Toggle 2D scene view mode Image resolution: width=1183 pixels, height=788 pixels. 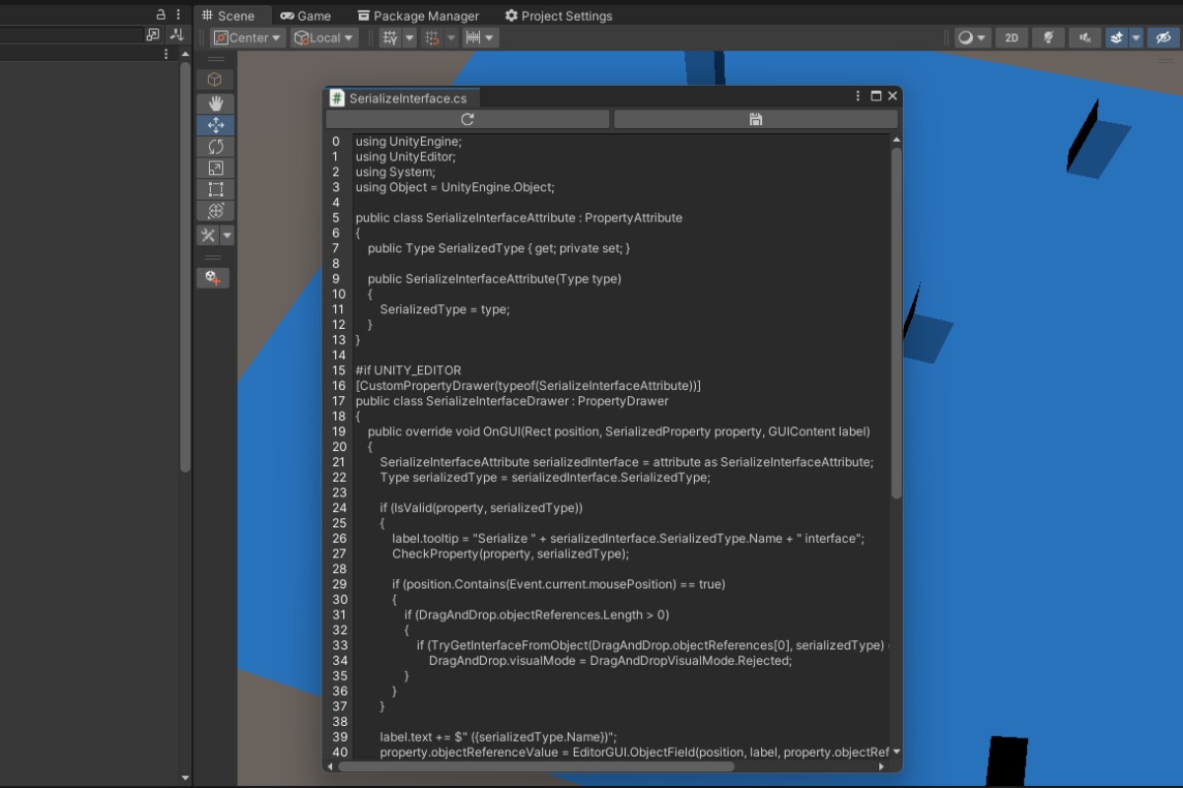point(1011,37)
